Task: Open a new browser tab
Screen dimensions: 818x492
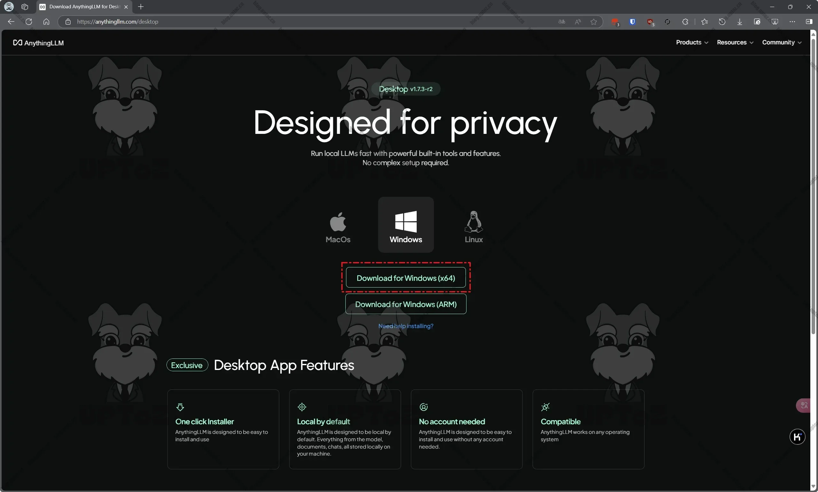Action: [141, 7]
